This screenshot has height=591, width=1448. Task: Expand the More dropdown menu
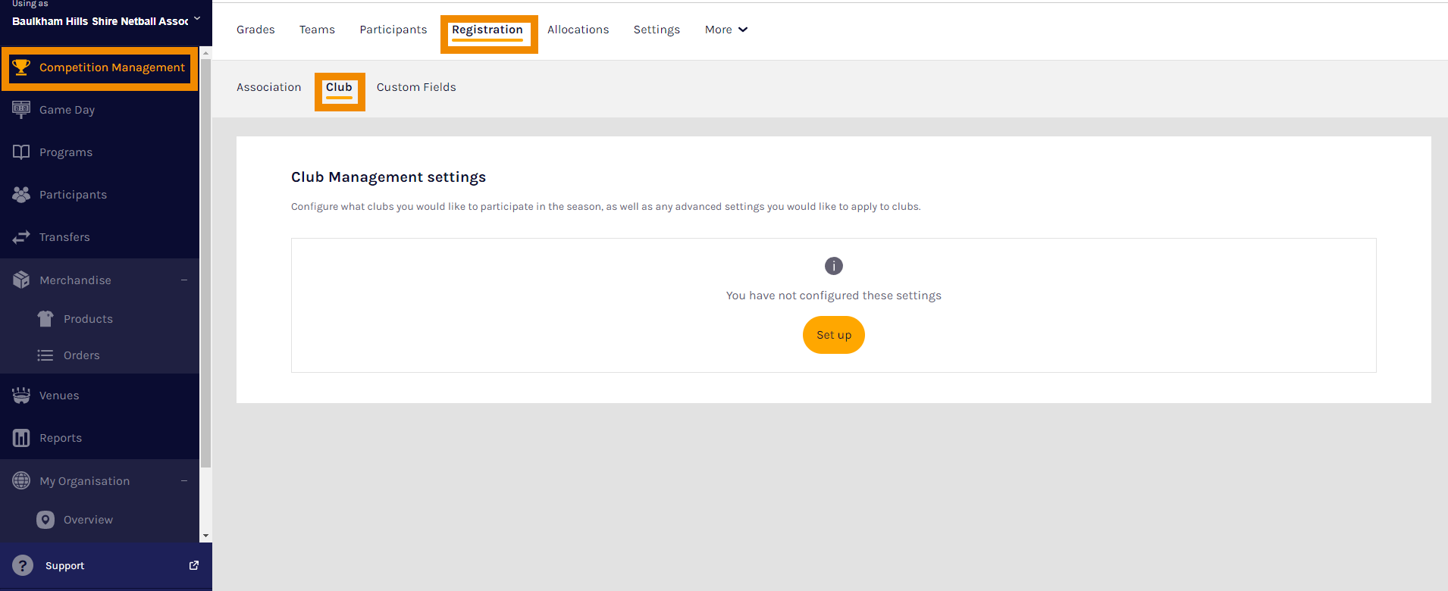click(x=726, y=30)
